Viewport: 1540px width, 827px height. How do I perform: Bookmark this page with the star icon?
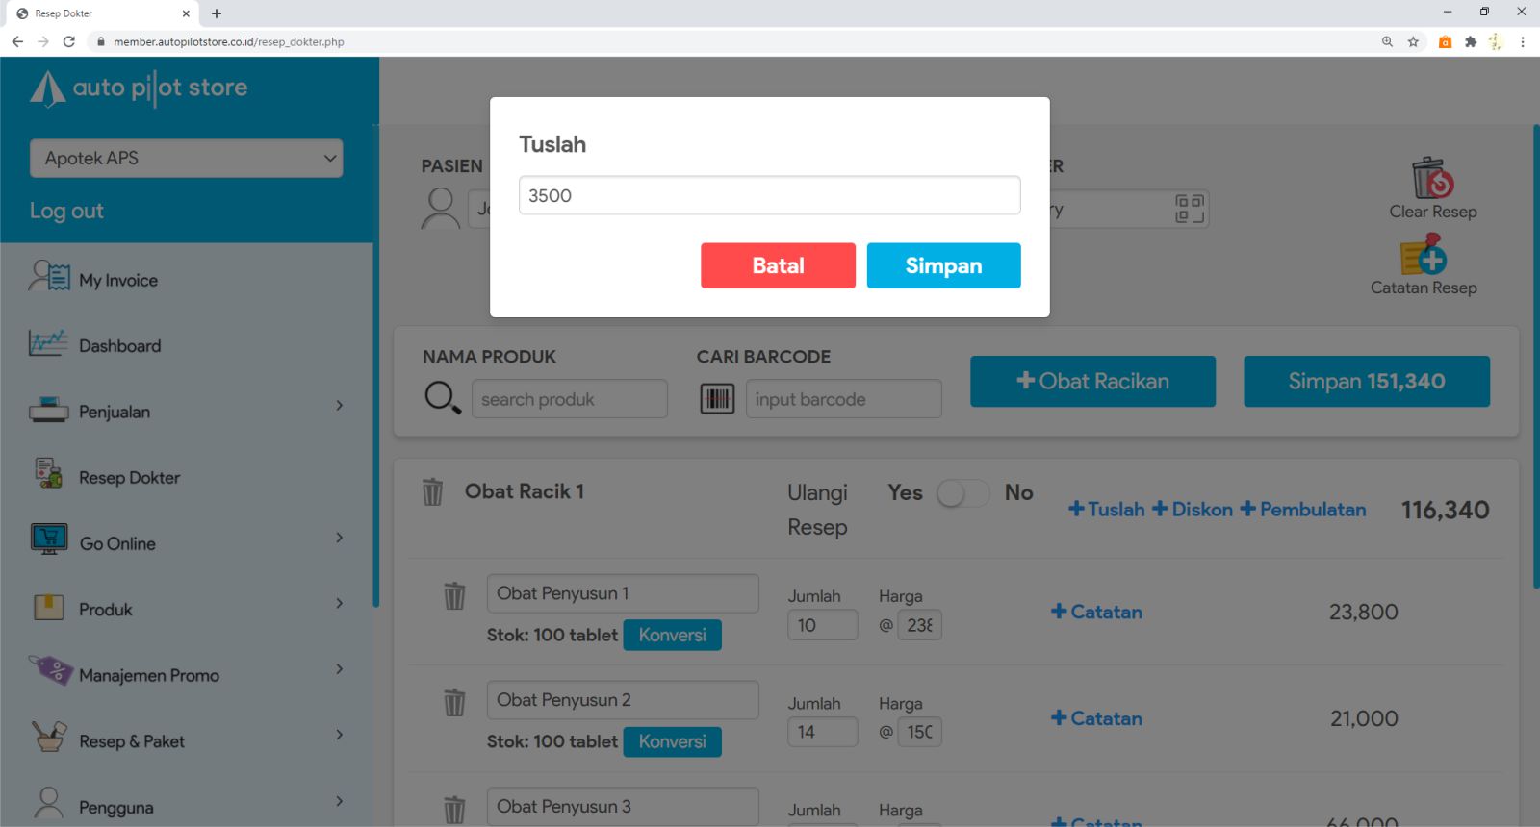tap(1413, 41)
